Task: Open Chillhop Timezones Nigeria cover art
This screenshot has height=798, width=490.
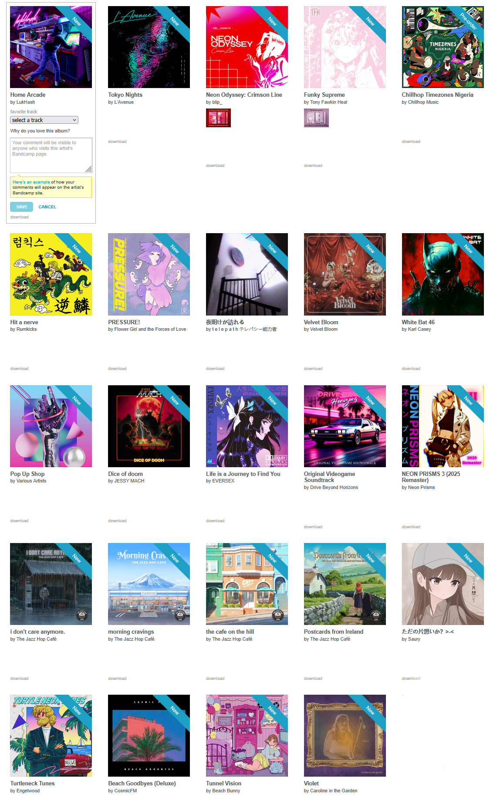Action: 443,47
